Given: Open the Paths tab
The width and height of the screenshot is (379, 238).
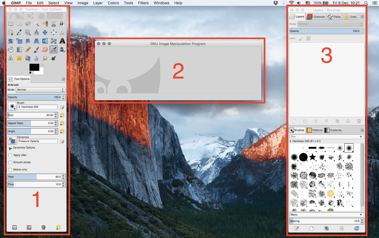Looking at the screenshot, I should click(x=334, y=17).
